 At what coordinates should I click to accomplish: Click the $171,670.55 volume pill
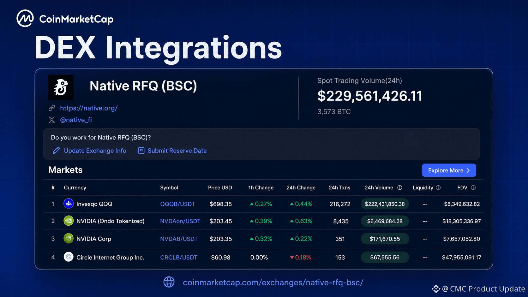(385, 239)
